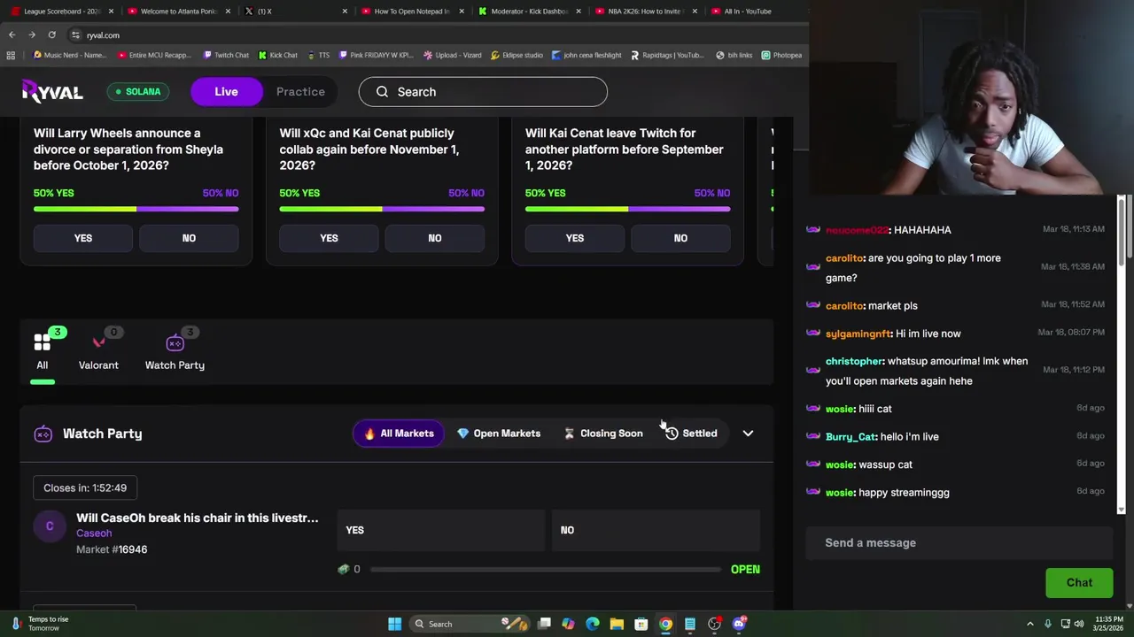Click the Market #16946 label

click(x=112, y=549)
